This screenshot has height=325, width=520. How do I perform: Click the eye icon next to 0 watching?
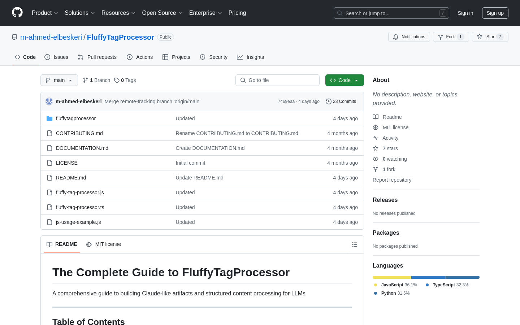[376, 159]
